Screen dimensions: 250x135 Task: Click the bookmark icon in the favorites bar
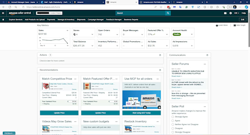pyautogui.click(x=3, y=19)
